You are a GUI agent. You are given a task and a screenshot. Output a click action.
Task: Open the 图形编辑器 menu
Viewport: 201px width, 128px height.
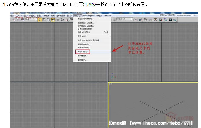point(61,16)
